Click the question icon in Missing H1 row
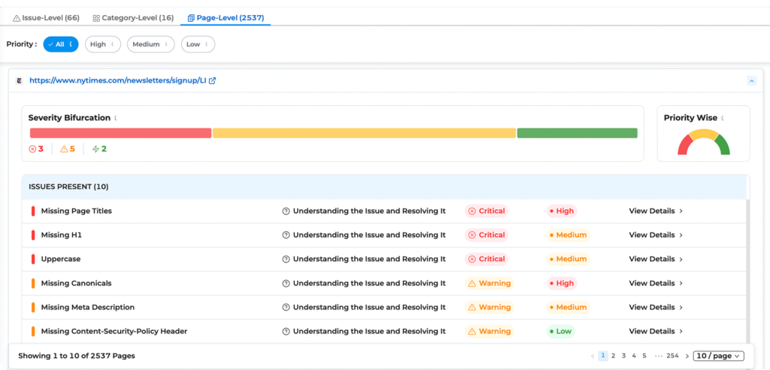Screen dimensions: 770x370 pyautogui.click(x=286, y=235)
